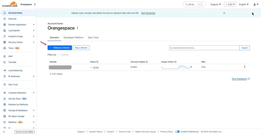Click the Account home house icon
This screenshot has width=261, height=135.
pos(5,13)
